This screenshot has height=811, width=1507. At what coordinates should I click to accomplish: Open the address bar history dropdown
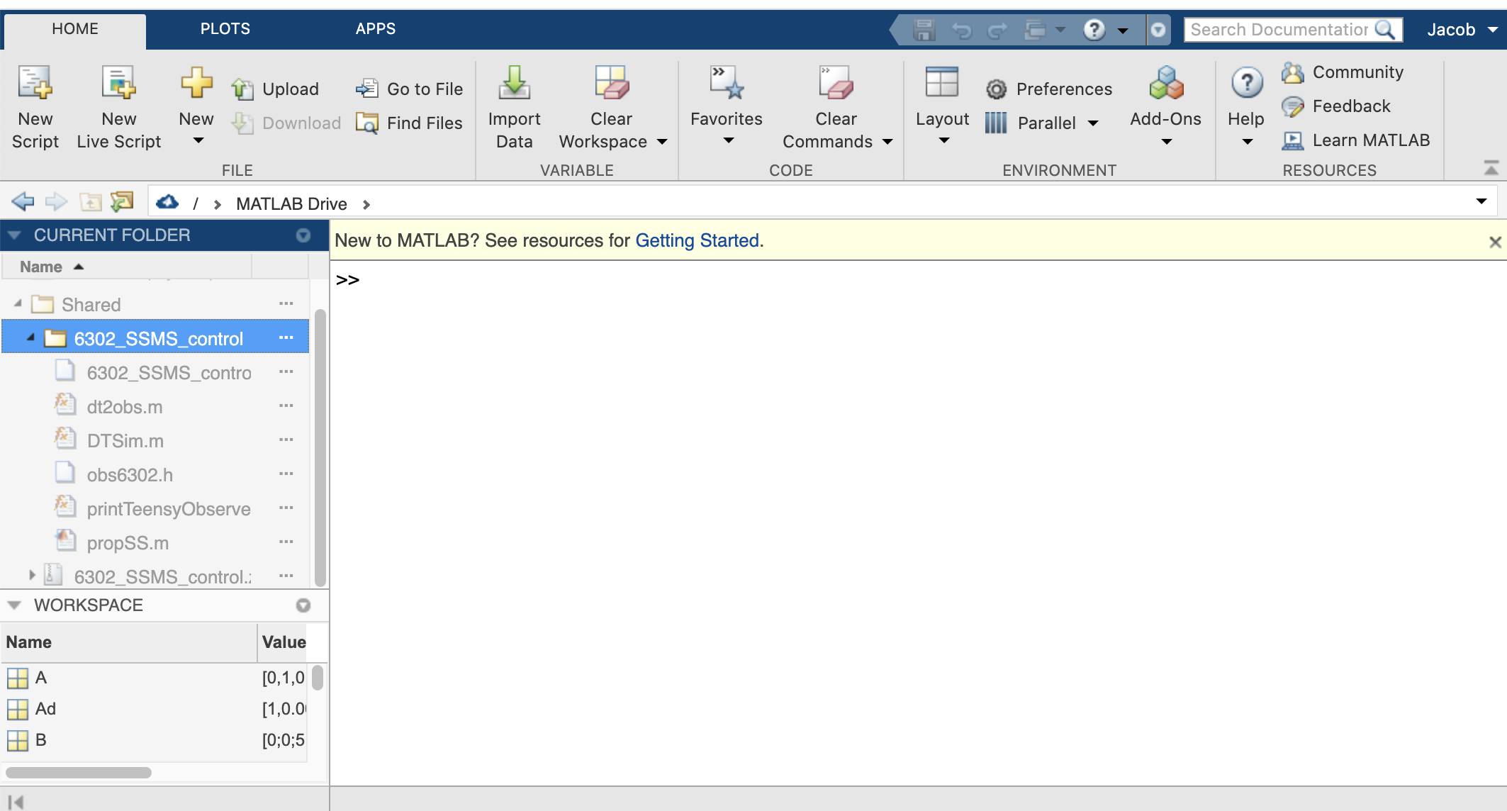pyautogui.click(x=1481, y=202)
